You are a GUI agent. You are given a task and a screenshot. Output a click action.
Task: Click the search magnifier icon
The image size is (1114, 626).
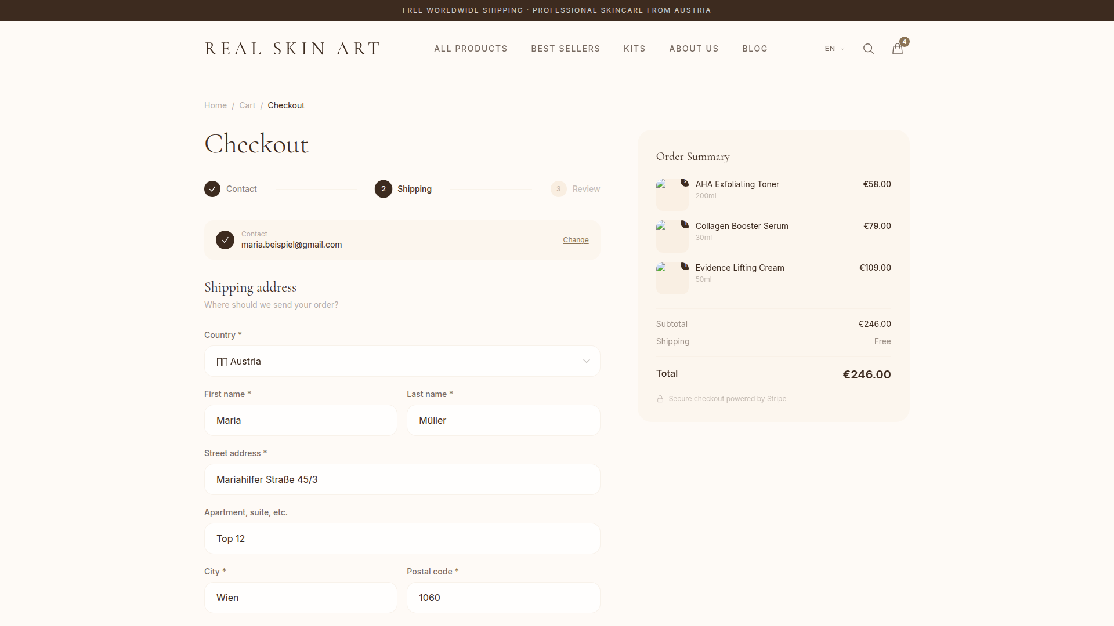[x=868, y=49]
